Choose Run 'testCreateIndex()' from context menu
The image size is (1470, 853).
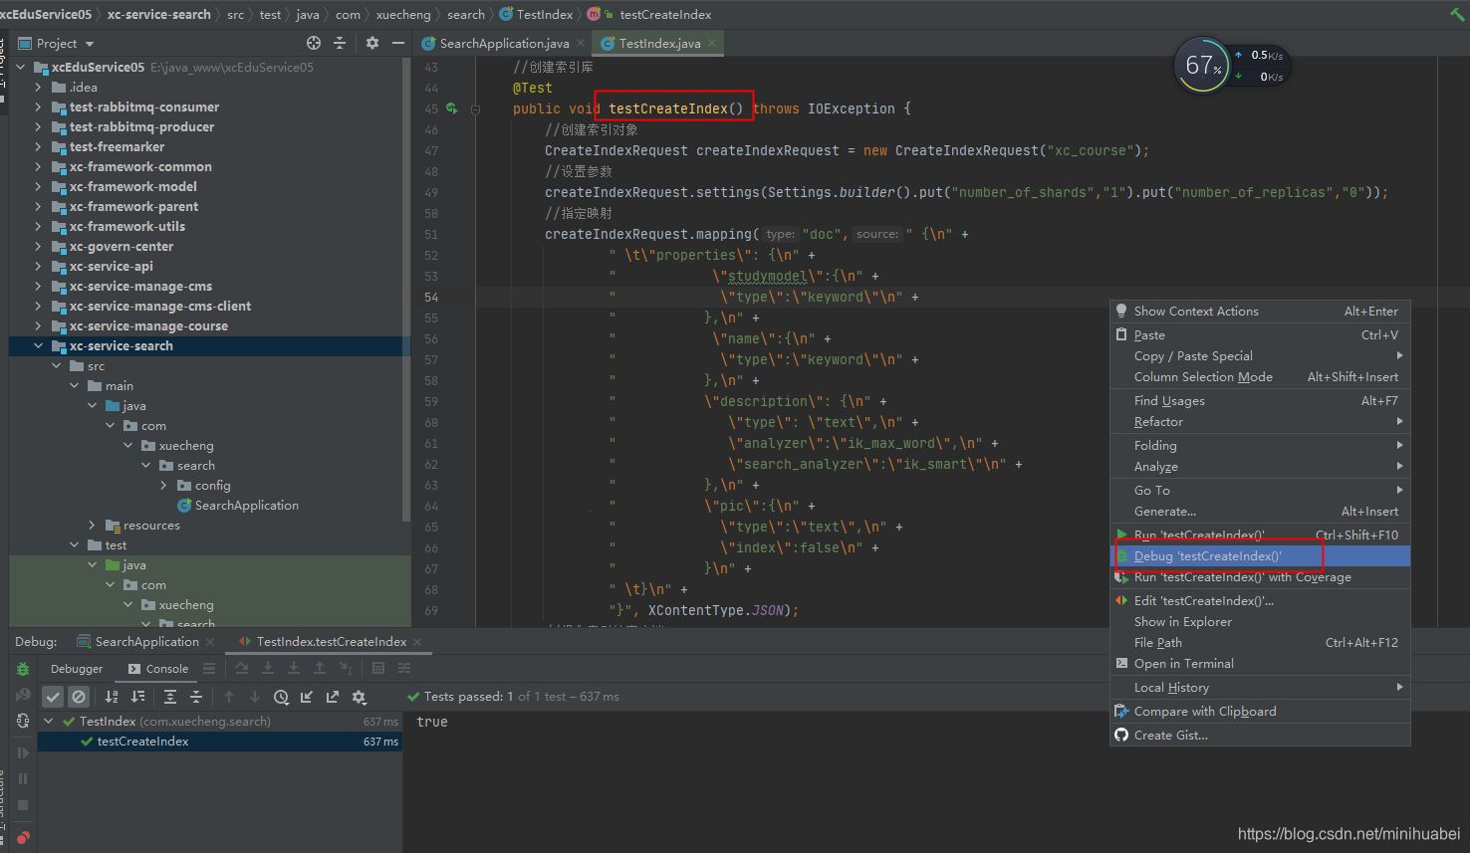pos(1260,535)
